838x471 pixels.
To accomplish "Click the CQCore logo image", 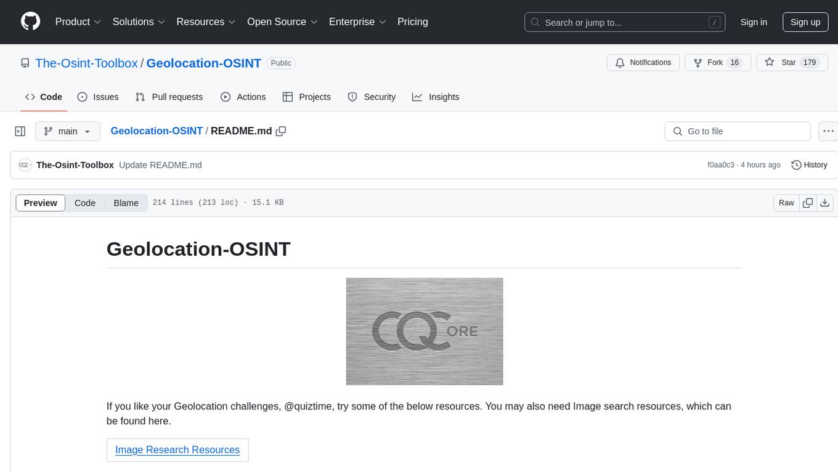I will point(425,332).
